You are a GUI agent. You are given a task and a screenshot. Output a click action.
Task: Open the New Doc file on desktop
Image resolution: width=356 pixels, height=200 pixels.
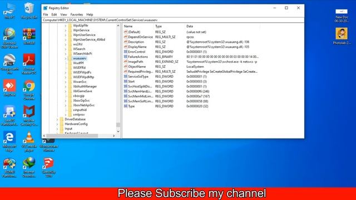point(342,16)
